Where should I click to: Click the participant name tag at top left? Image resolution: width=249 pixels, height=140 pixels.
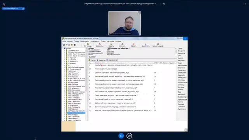click(x=13, y=9)
